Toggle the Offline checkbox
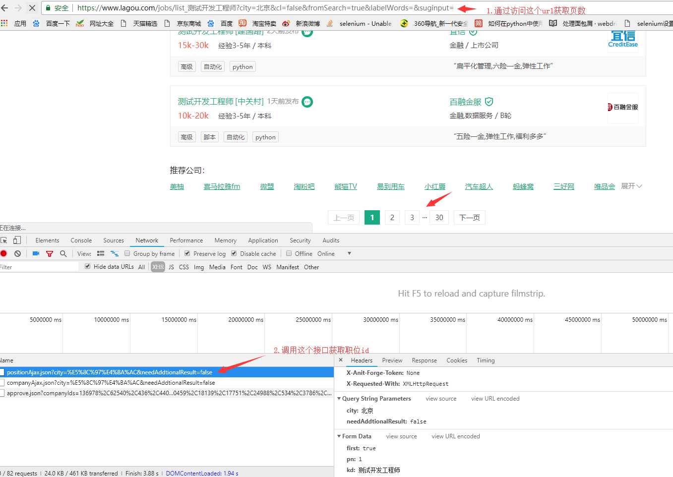 [289, 253]
